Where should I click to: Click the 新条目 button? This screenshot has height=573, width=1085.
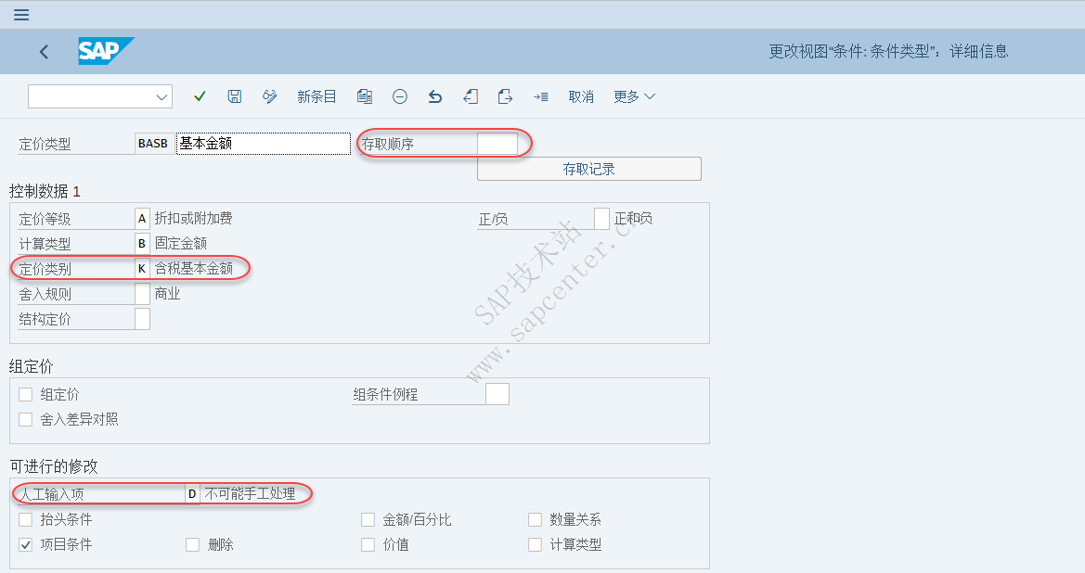[x=316, y=95]
